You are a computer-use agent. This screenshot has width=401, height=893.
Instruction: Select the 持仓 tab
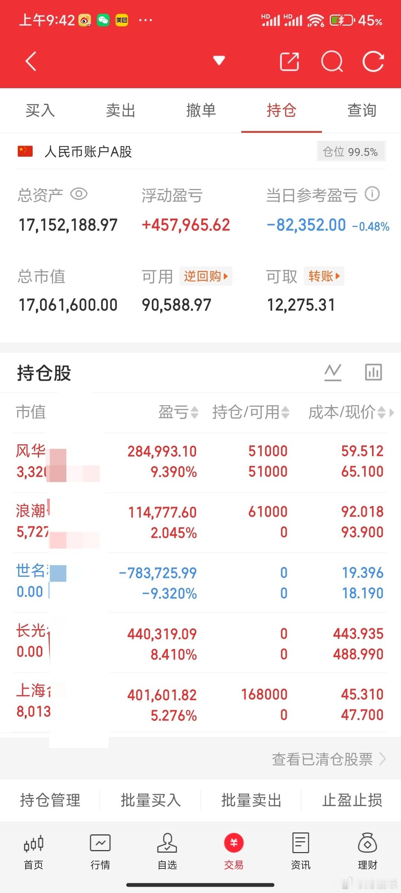(281, 111)
